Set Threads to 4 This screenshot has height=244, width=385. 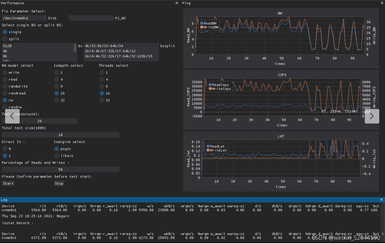click(x=102, y=79)
